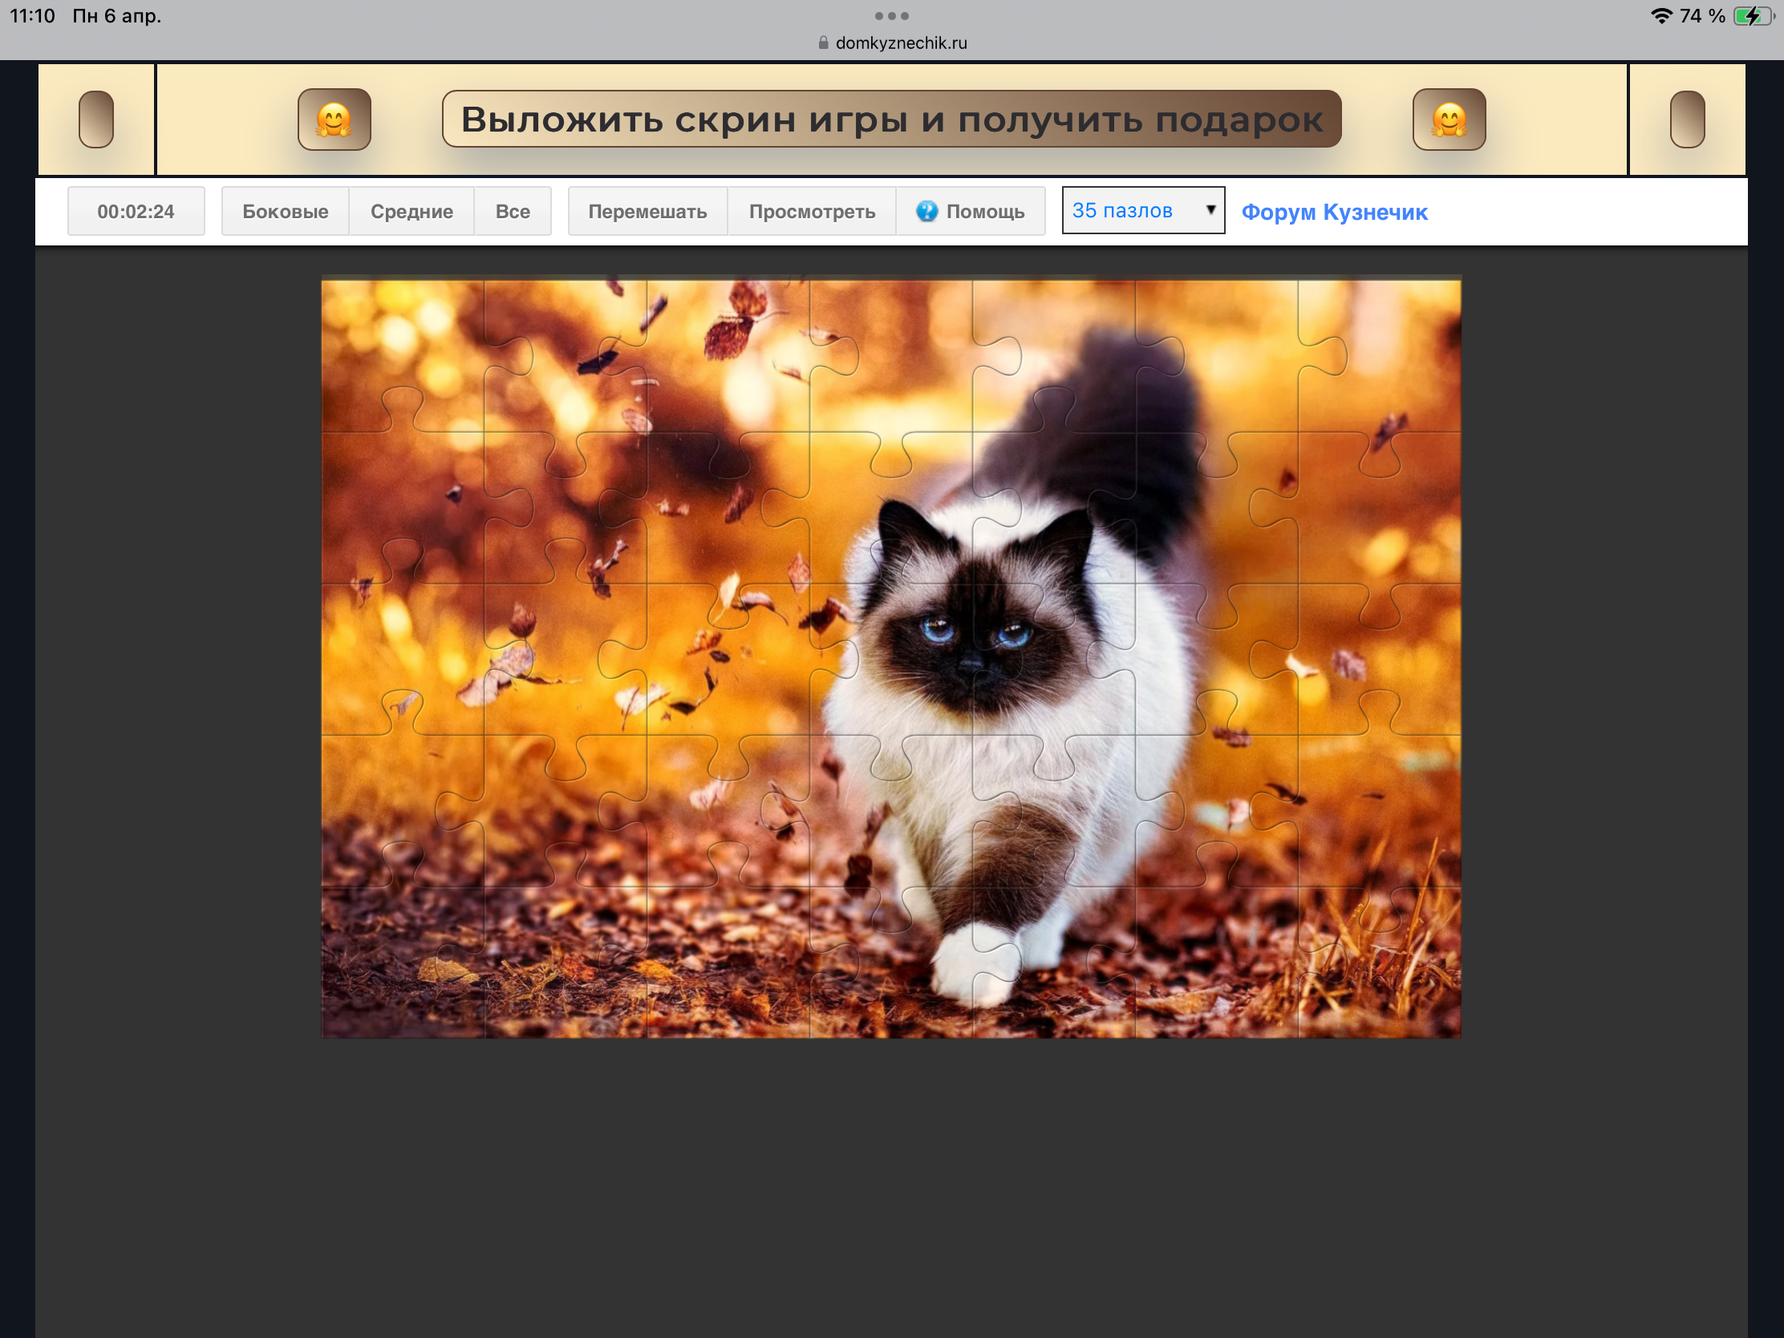Viewport: 1784px width, 1338px height.
Task: Tap the three dots at top center
Action: pyautogui.click(x=891, y=15)
